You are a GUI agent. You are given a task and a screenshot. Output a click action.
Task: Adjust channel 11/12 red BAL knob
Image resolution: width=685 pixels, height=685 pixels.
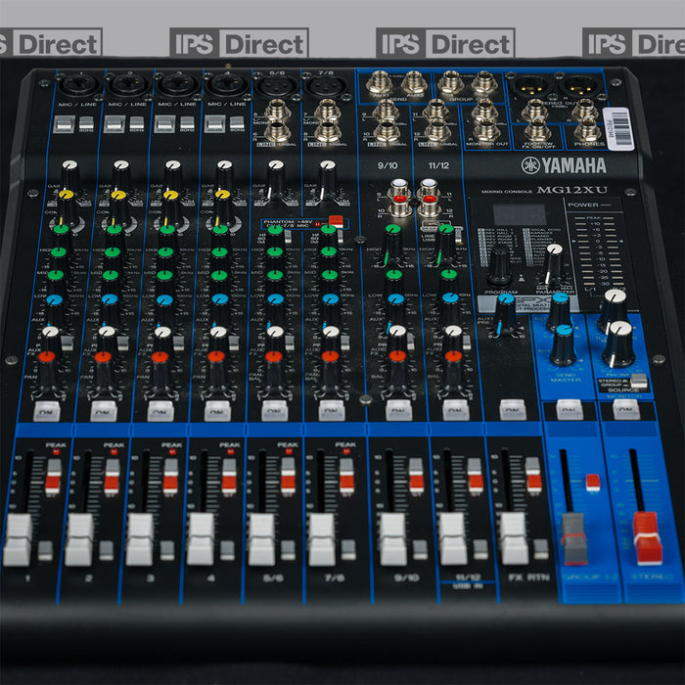[x=454, y=369]
